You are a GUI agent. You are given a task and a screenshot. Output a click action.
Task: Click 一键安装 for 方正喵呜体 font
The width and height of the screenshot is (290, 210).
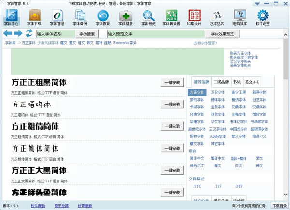(172, 104)
